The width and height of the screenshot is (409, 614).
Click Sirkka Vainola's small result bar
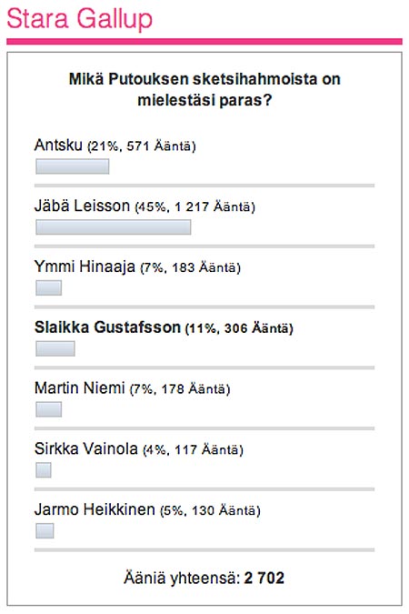point(44,470)
